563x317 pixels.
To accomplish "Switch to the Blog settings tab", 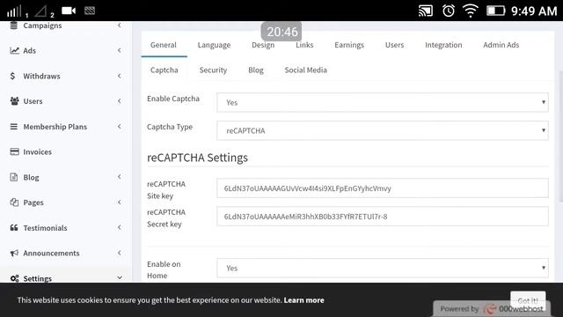I will 256,70.
